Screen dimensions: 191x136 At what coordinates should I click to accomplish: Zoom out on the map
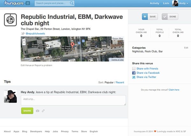click(x=24, y=44)
